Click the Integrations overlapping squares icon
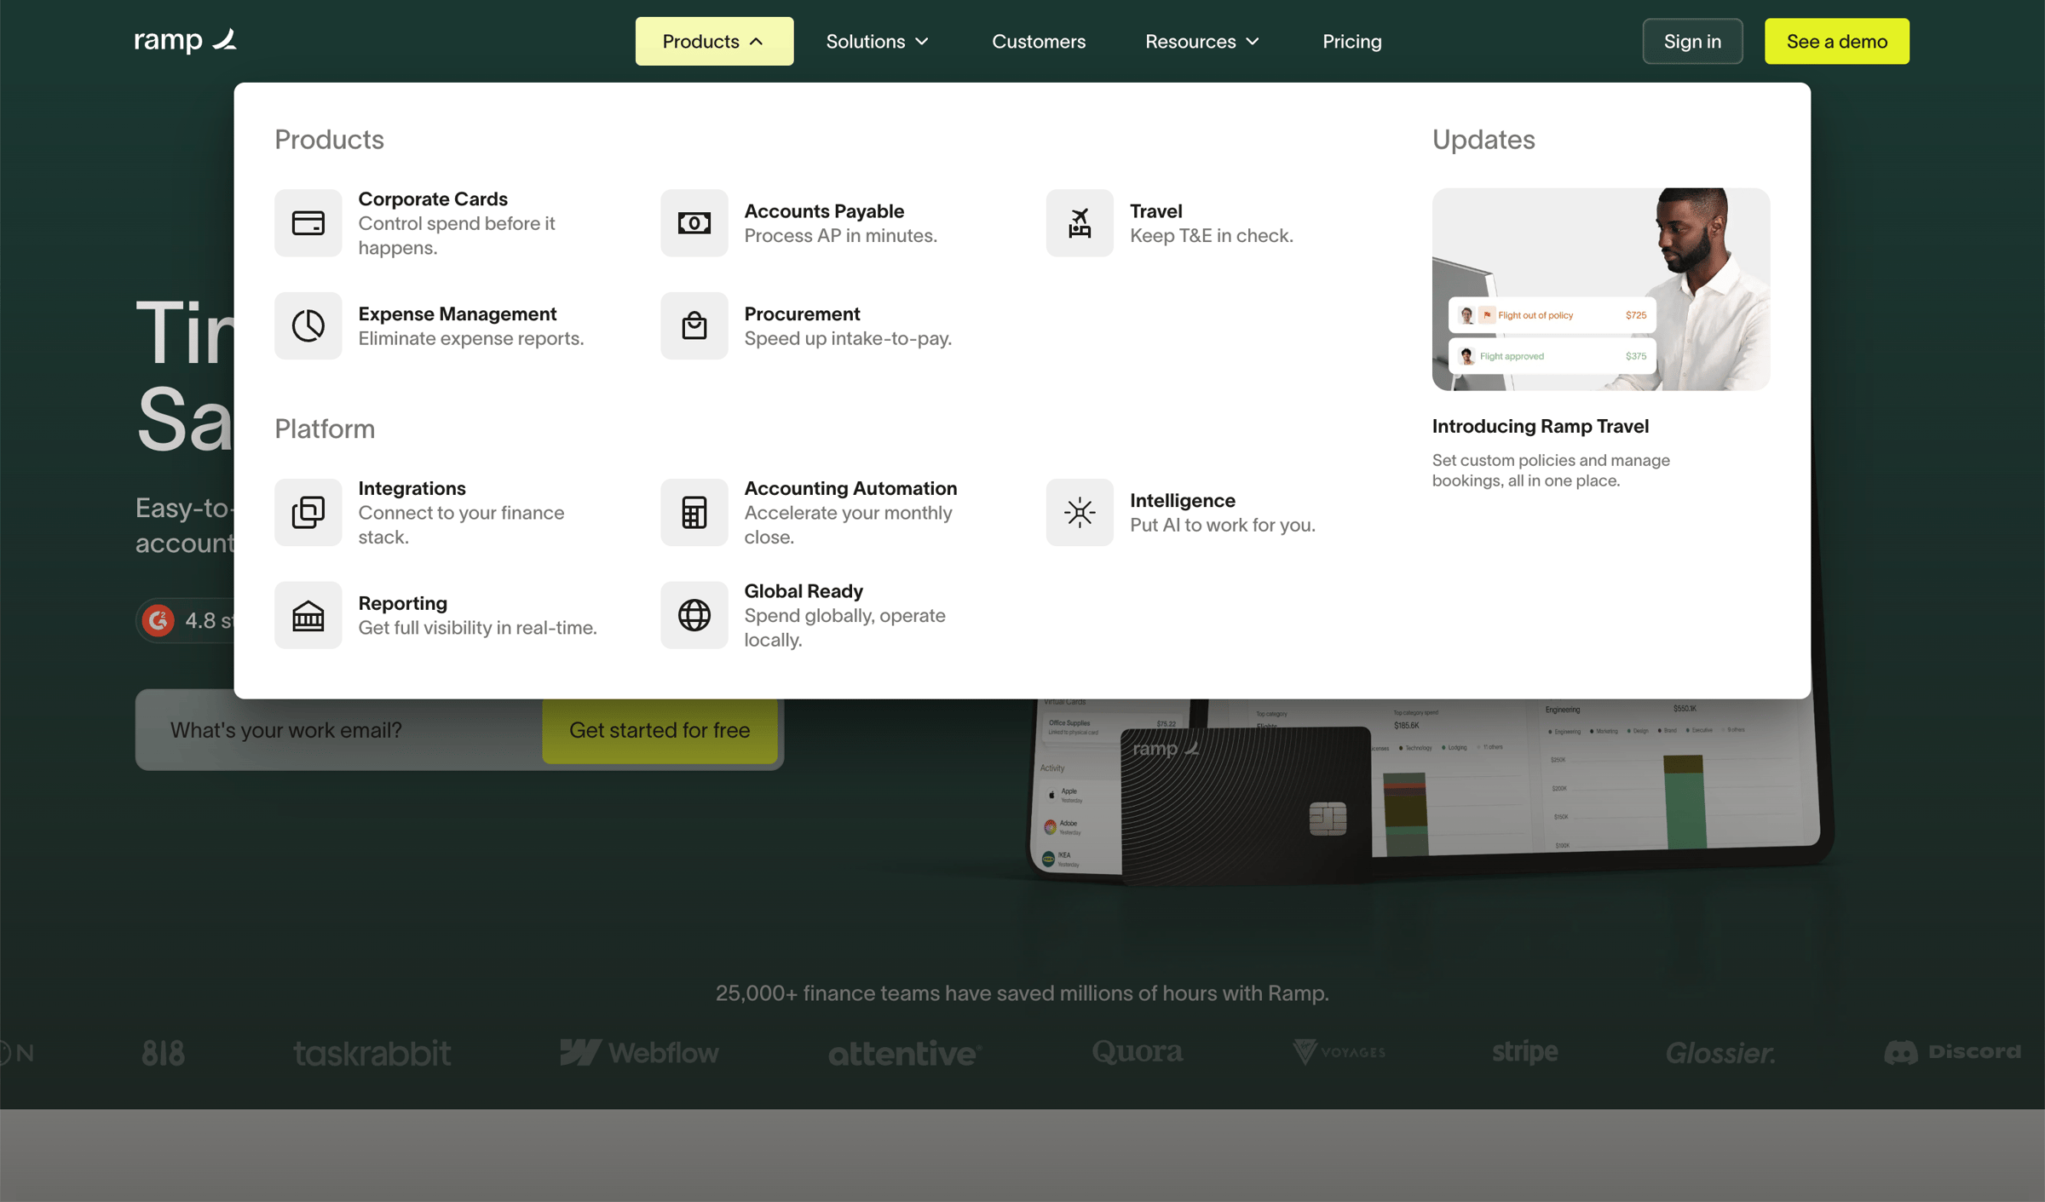Screen dimensions: 2045x1202 point(308,512)
